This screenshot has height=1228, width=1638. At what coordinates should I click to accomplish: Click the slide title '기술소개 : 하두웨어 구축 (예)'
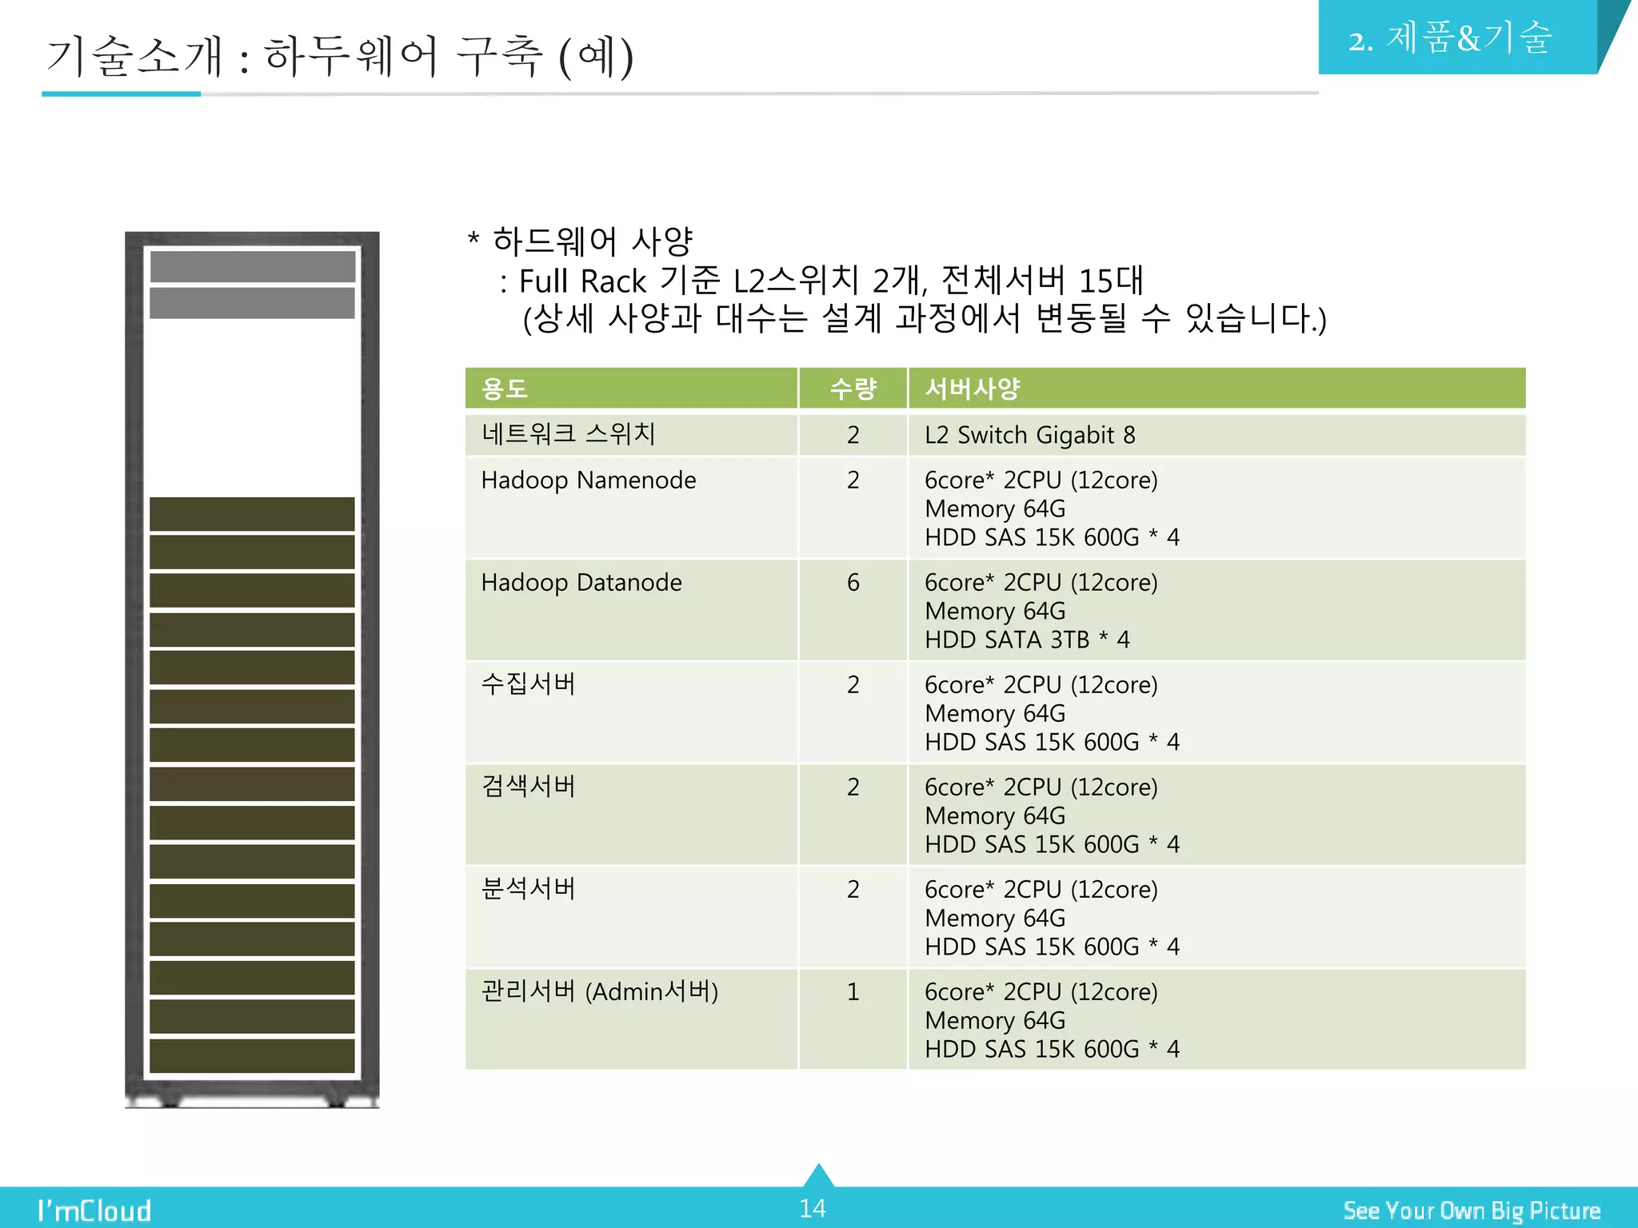point(341,57)
